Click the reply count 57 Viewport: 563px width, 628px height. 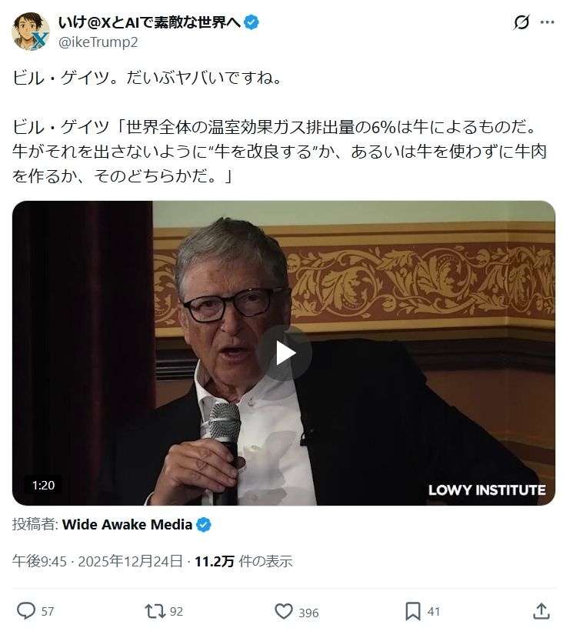click(x=48, y=612)
